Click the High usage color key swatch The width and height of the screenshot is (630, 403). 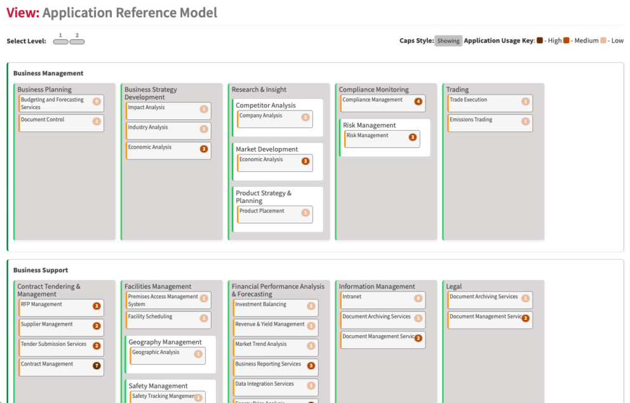click(540, 41)
